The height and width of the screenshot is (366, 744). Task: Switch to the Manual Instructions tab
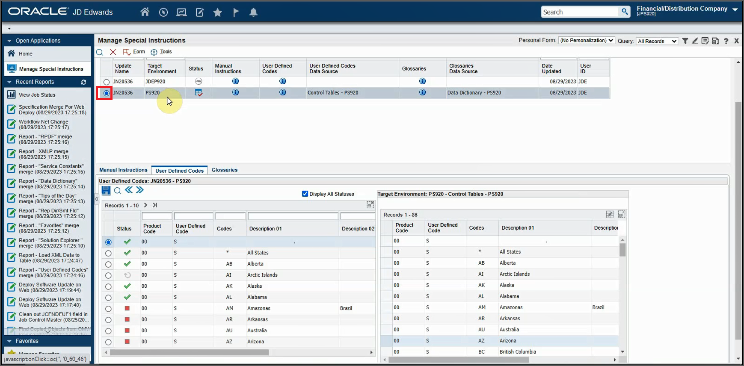123,170
